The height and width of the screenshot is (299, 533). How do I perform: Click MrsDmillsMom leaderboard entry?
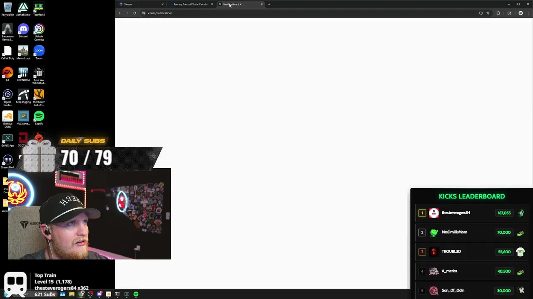[471, 233]
